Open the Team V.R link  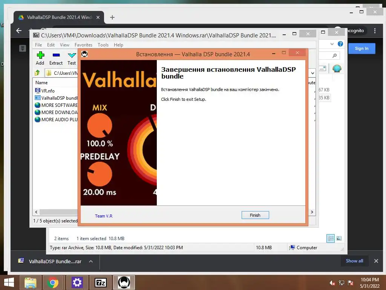coord(104,216)
